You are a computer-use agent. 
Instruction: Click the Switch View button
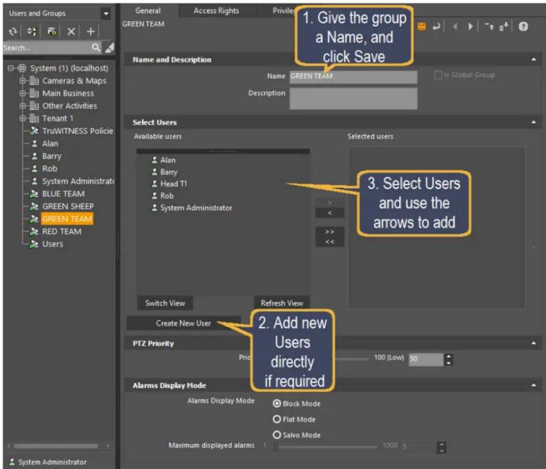165,303
